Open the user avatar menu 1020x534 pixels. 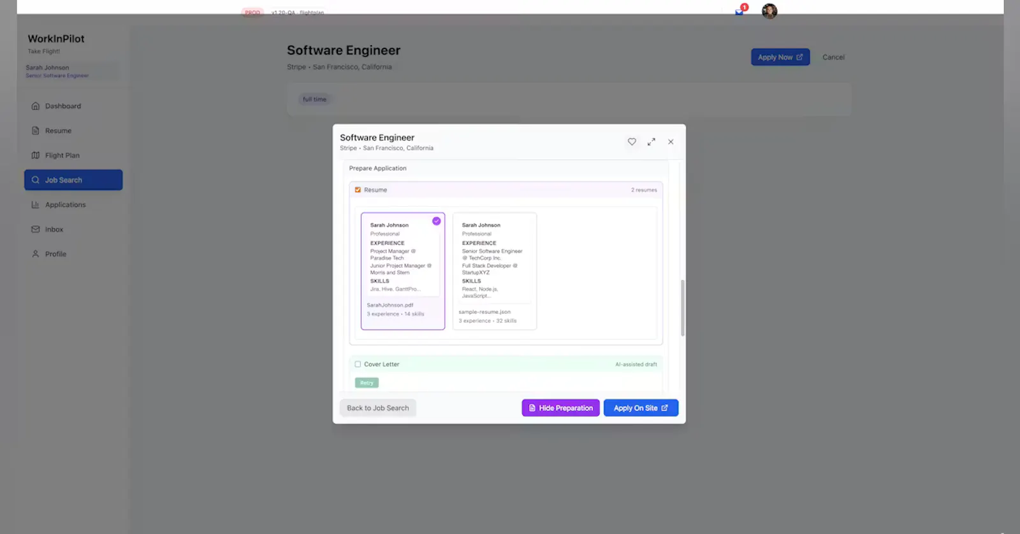click(x=769, y=11)
